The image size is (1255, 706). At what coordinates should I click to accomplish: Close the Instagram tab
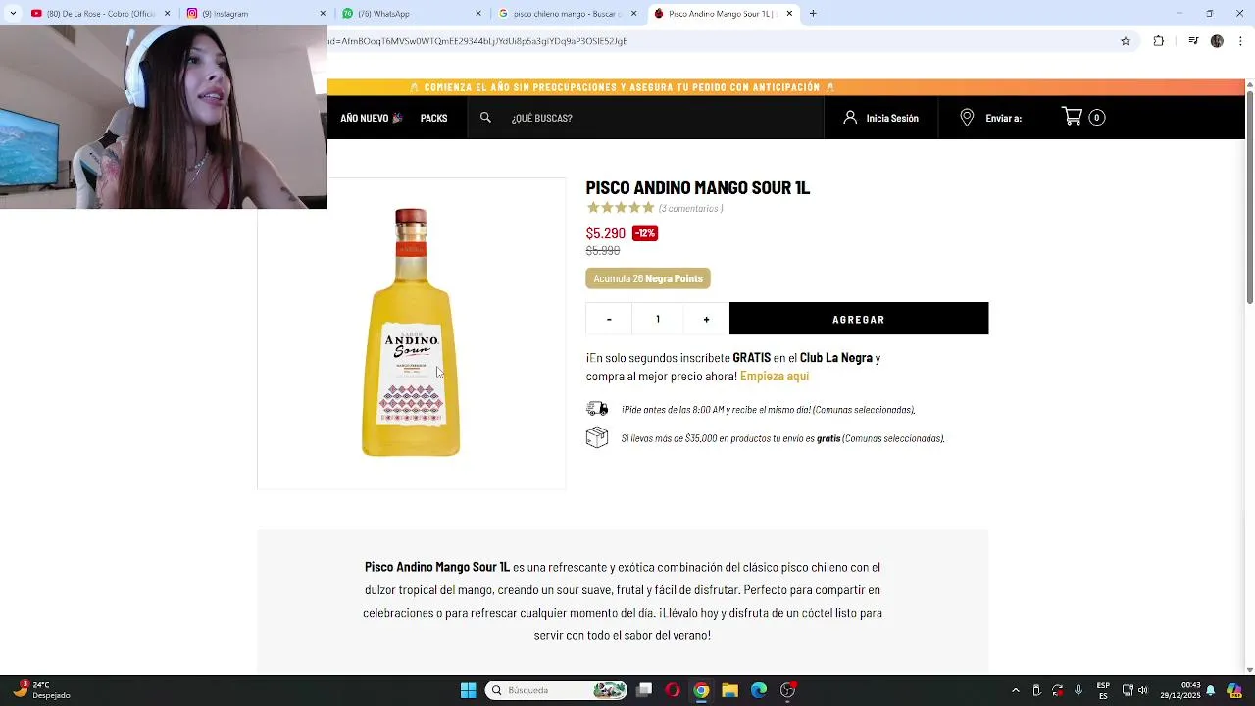[323, 13]
